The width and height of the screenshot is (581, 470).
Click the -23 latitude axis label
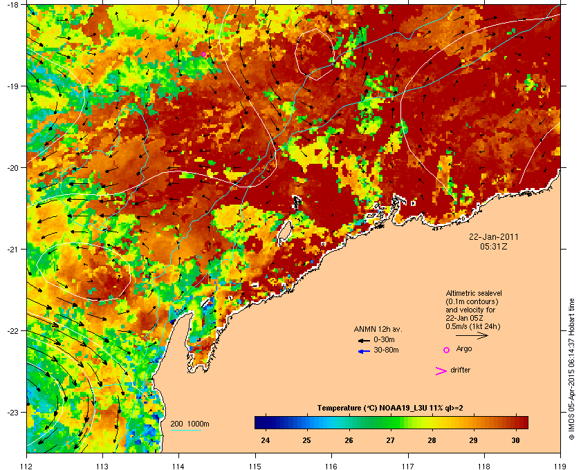point(13,412)
